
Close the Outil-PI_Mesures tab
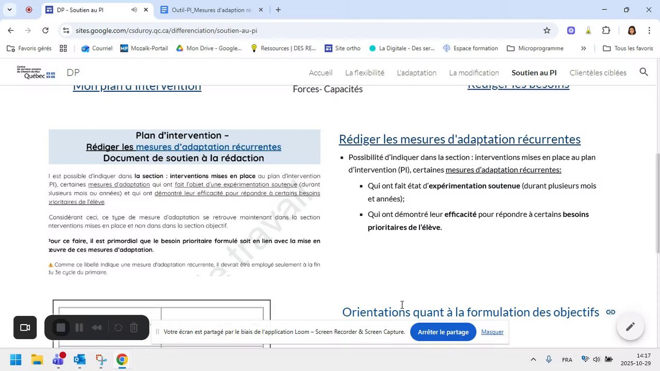point(261,10)
